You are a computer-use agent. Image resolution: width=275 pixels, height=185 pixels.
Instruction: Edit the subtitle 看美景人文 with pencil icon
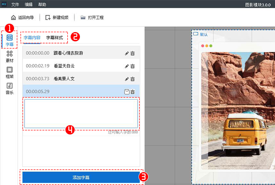(x=127, y=79)
